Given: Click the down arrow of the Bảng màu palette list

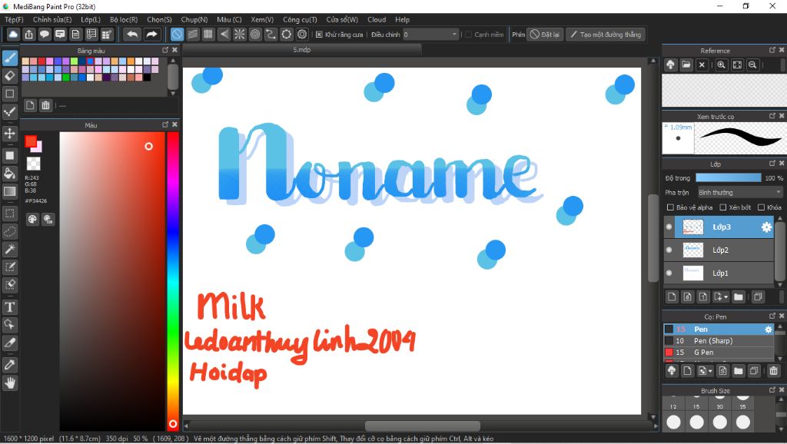Looking at the screenshot, I should (x=173, y=93).
